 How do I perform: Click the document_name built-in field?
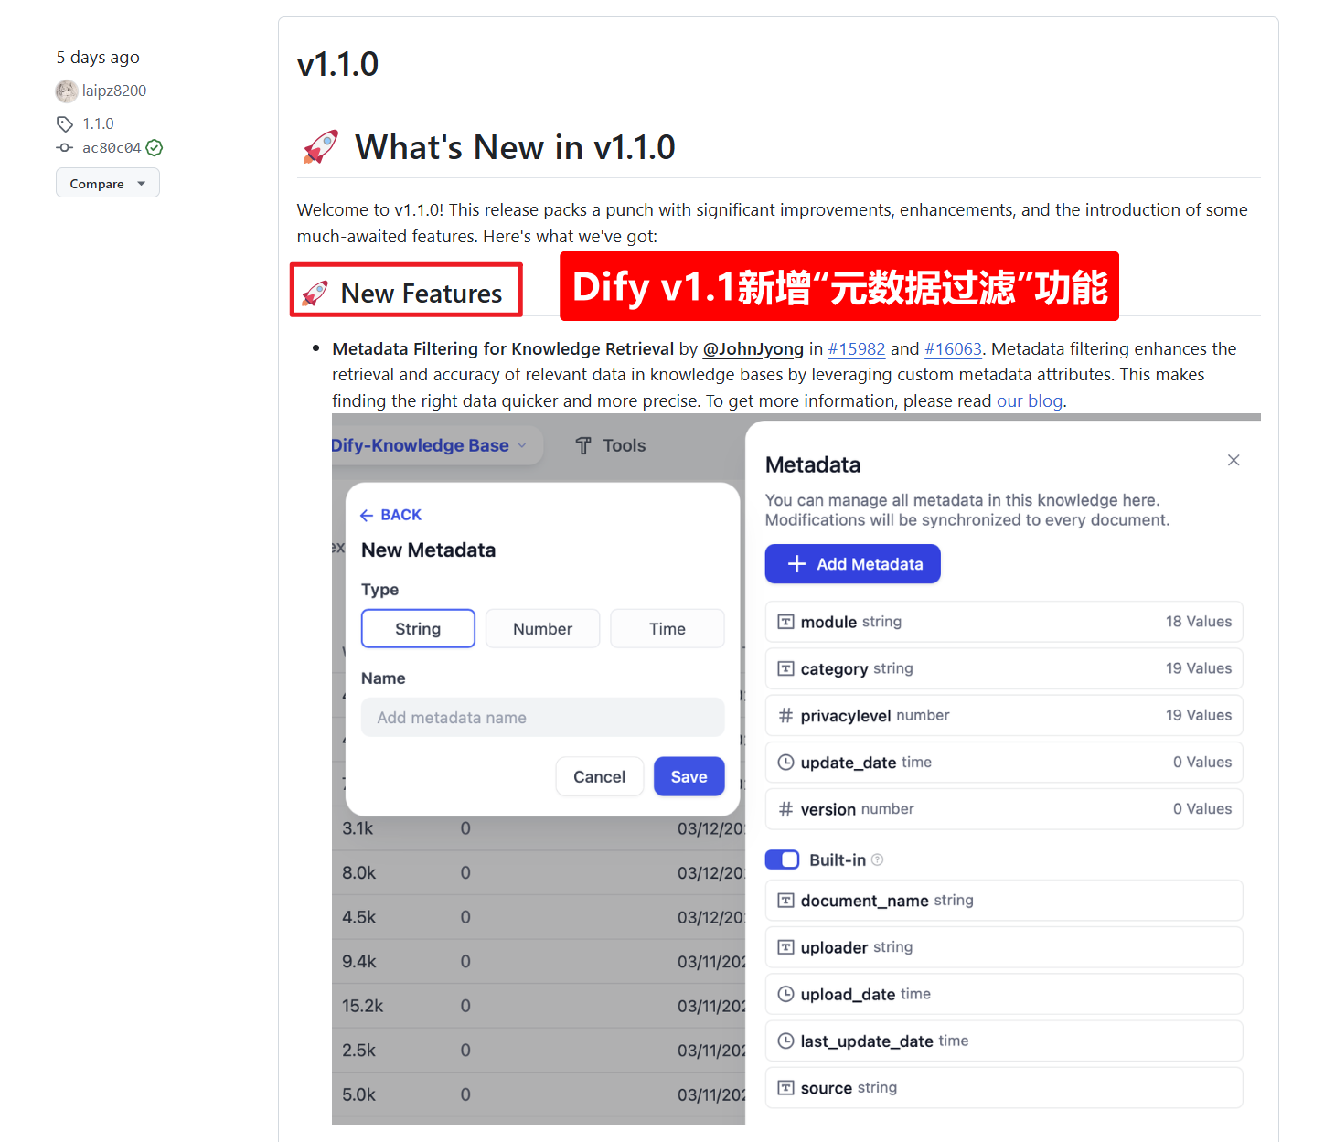click(1003, 901)
